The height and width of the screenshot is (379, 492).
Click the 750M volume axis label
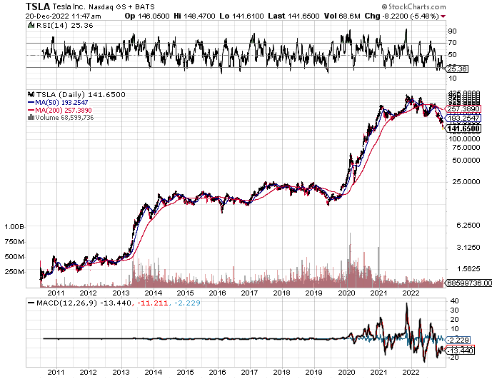14,241
